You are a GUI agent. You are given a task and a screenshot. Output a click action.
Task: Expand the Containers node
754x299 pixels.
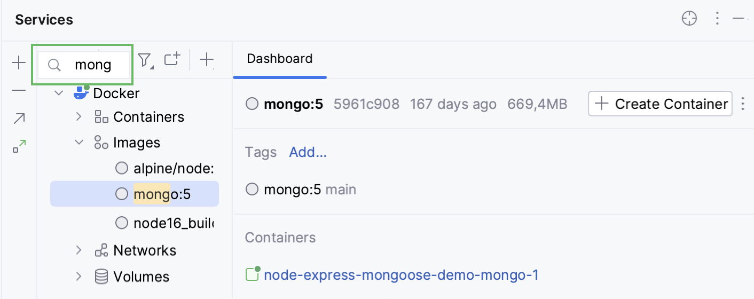(x=78, y=117)
